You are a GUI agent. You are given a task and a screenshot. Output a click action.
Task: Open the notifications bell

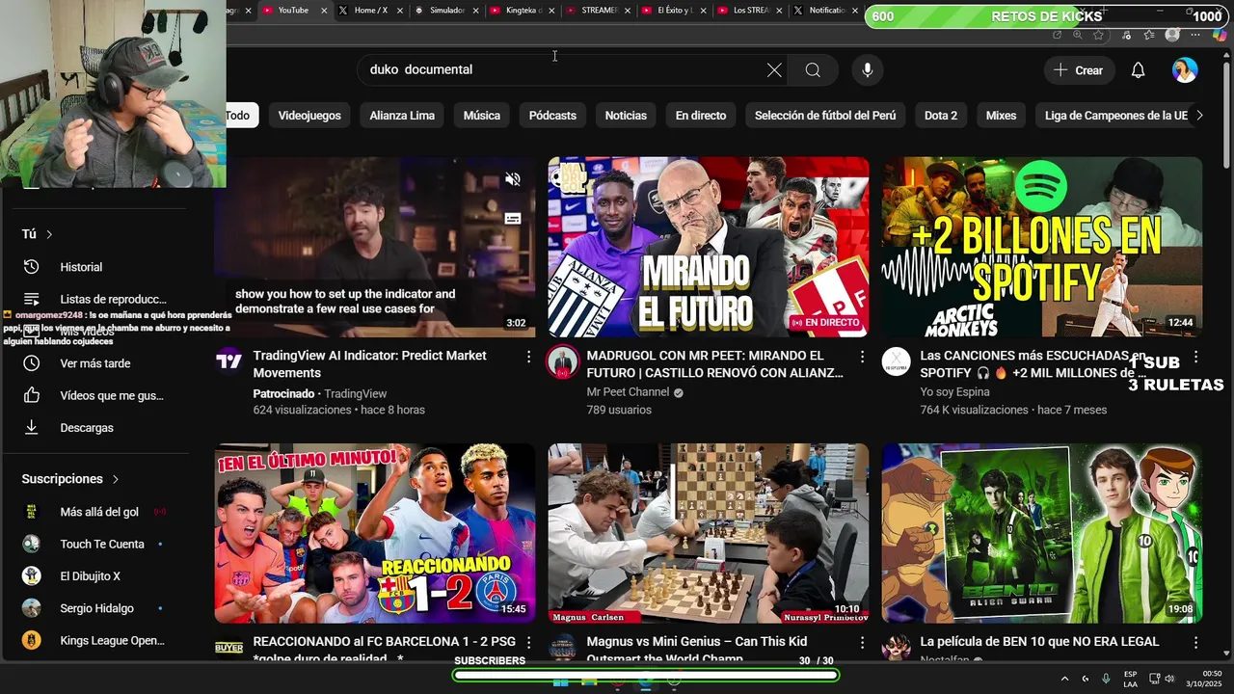tap(1138, 70)
